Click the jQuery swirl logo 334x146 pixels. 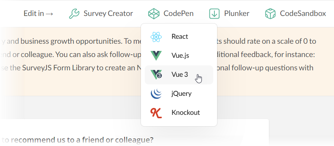[156, 94]
